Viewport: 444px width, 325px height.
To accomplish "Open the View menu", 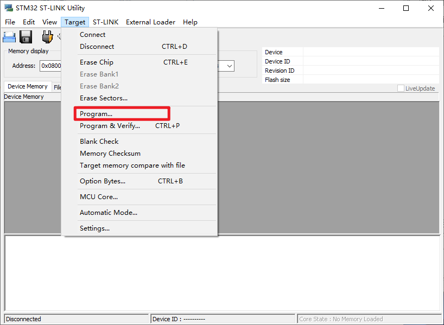I will [49, 22].
